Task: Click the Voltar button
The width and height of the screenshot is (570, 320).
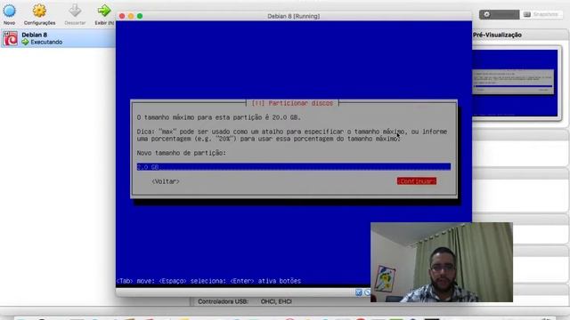Action: point(166,181)
